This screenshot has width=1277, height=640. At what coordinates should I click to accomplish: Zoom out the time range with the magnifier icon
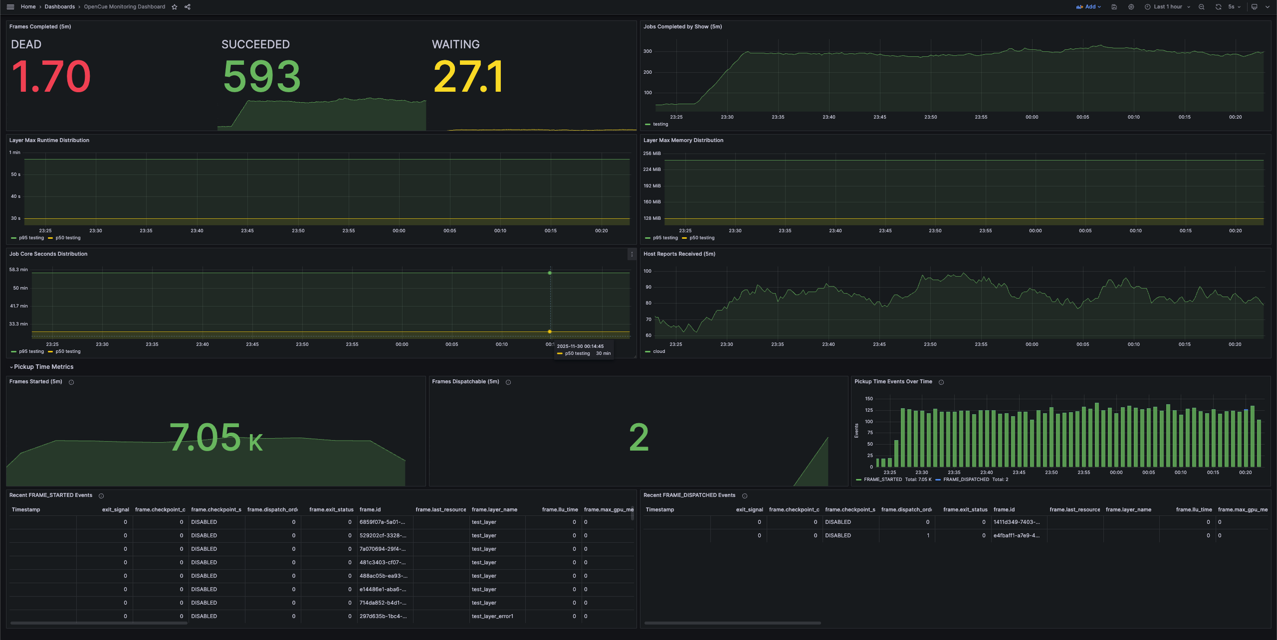(1202, 6)
